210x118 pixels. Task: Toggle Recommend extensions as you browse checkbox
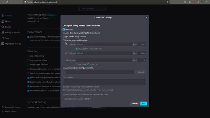pyautogui.click(x=29, y=87)
